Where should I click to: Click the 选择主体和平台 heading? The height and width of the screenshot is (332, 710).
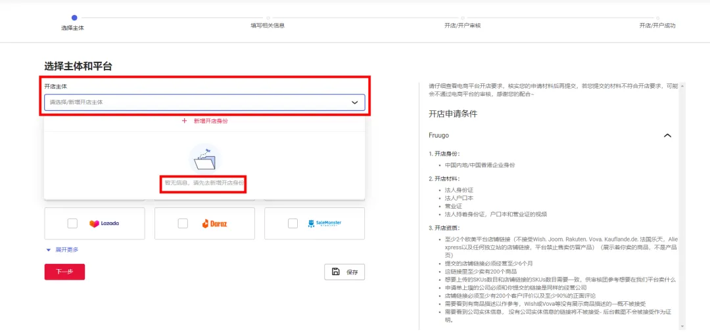coord(78,66)
